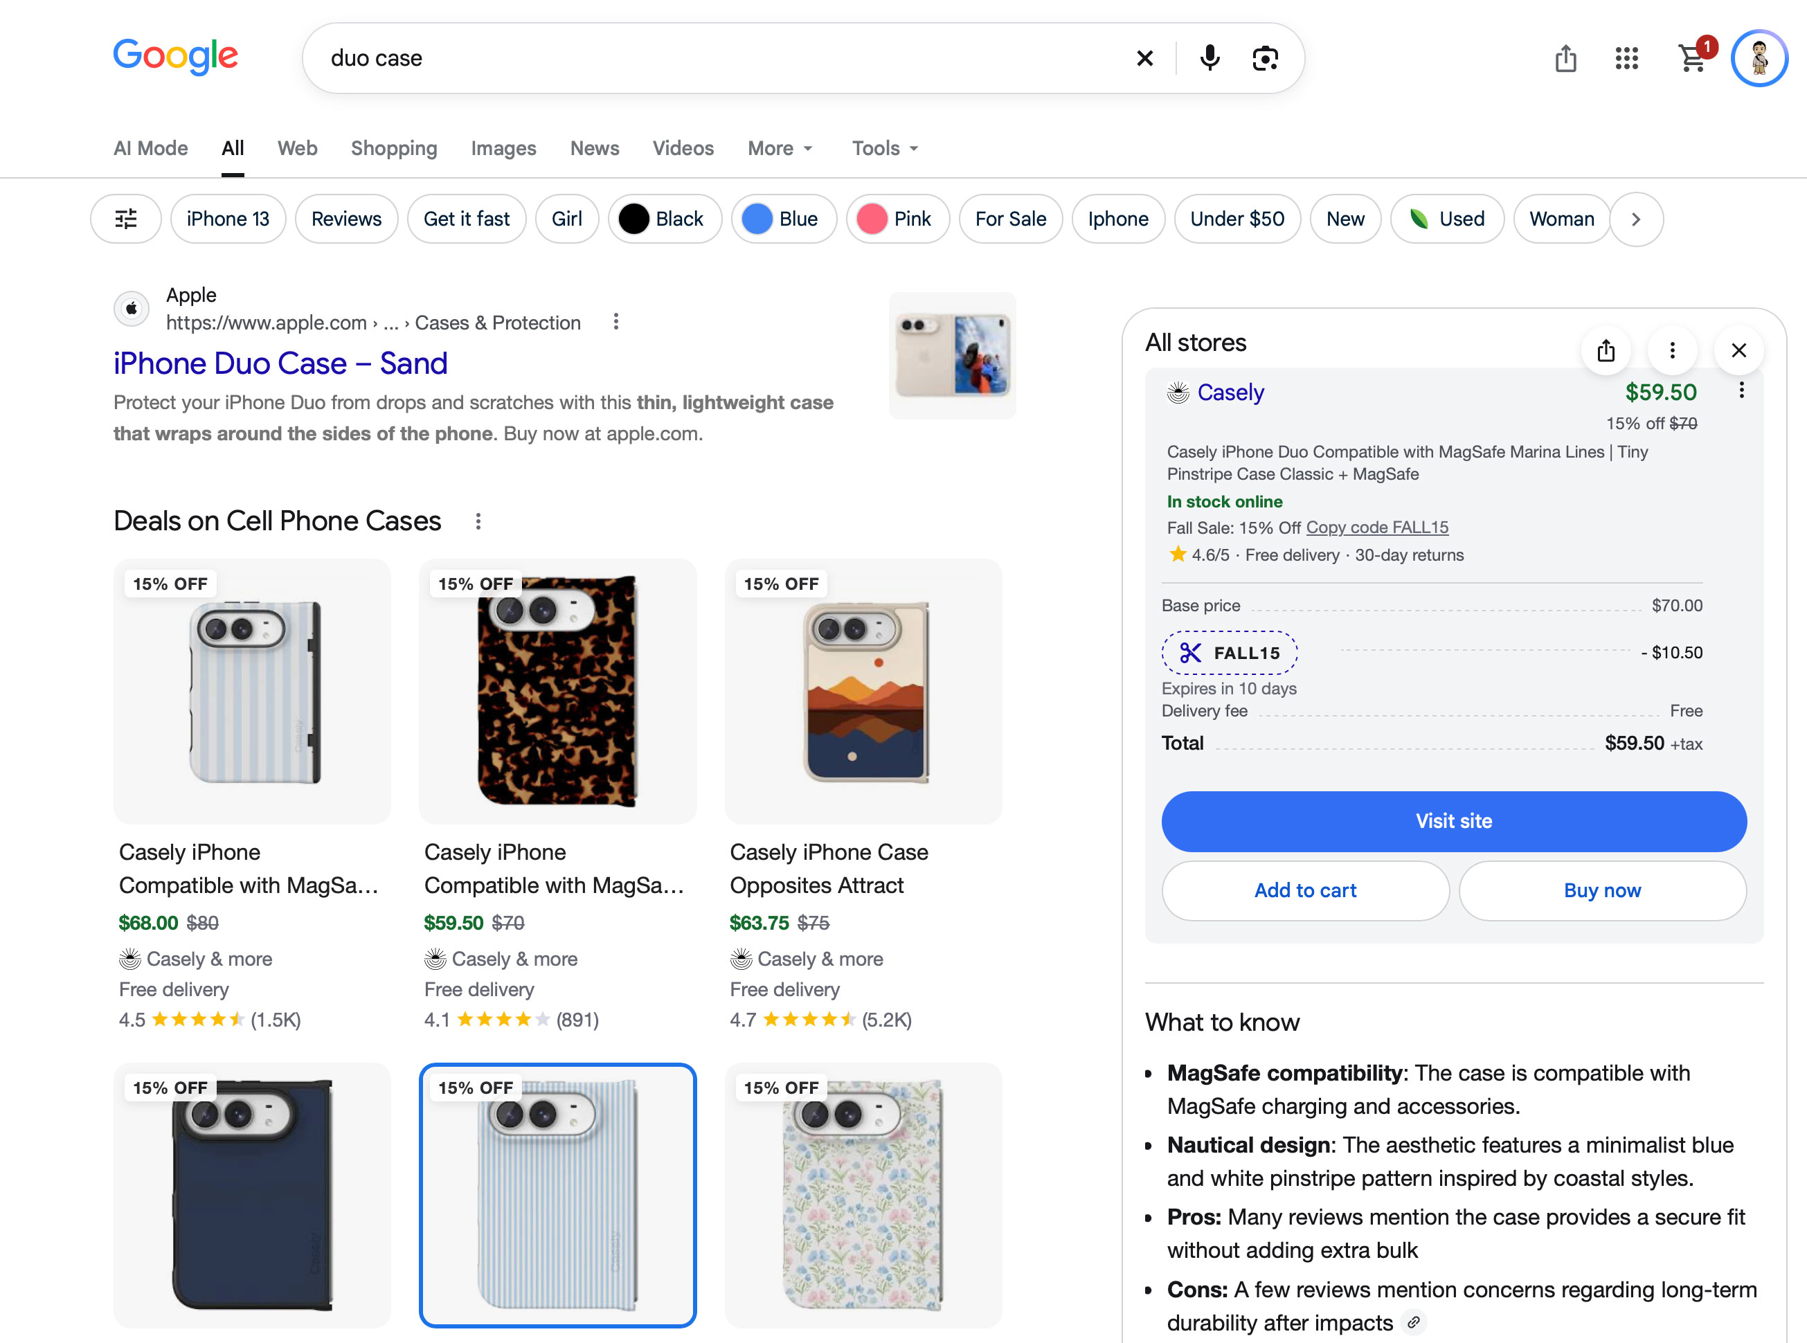Toggle the Blue color filter
Screen dimensions: 1807x1343
784,219
